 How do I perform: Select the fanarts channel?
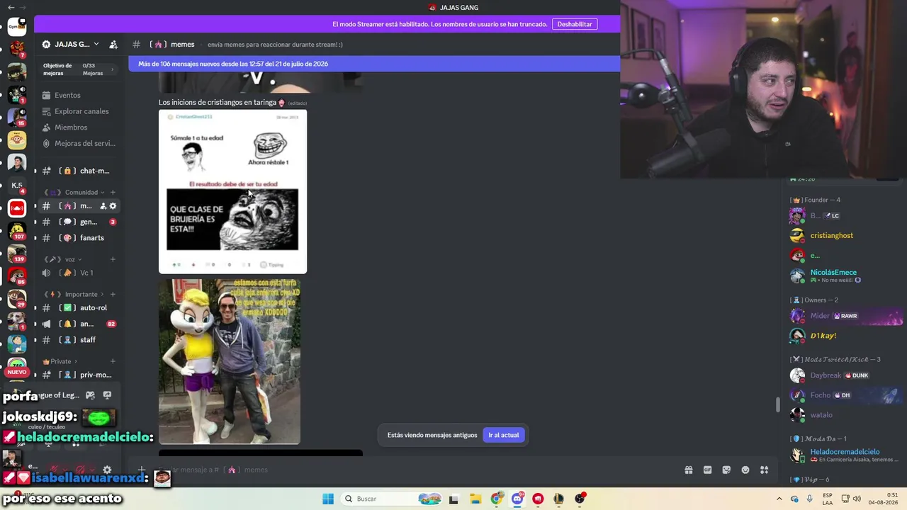click(78, 238)
